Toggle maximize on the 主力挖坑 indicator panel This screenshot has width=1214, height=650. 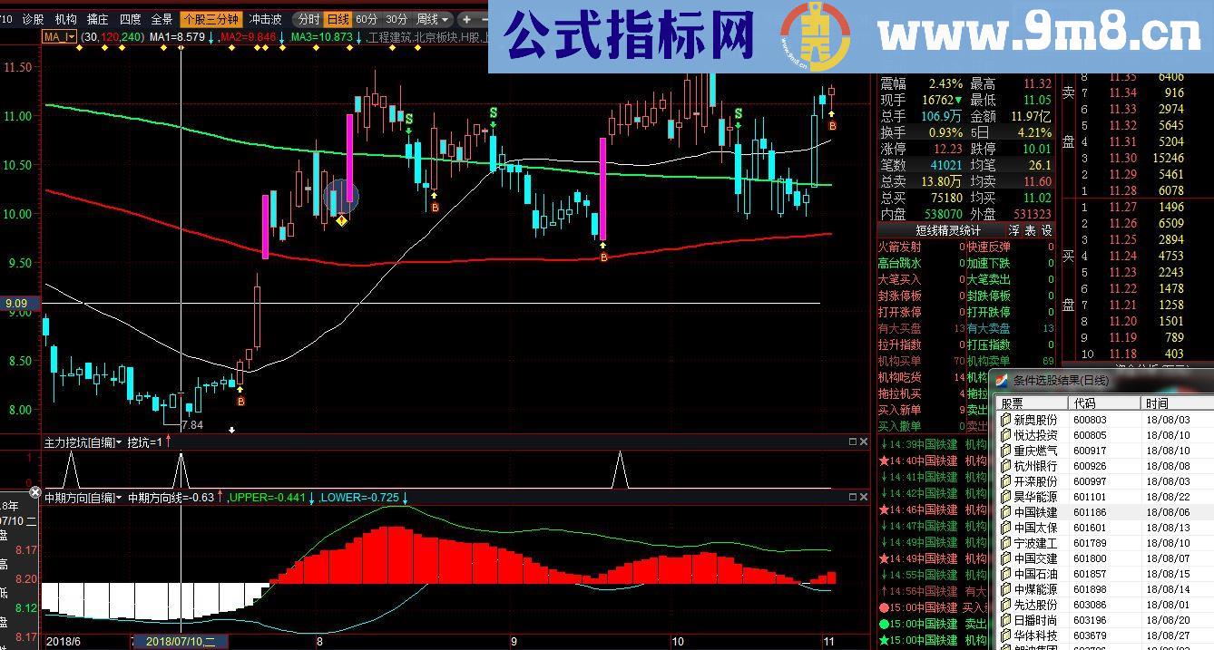pos(853,441)
